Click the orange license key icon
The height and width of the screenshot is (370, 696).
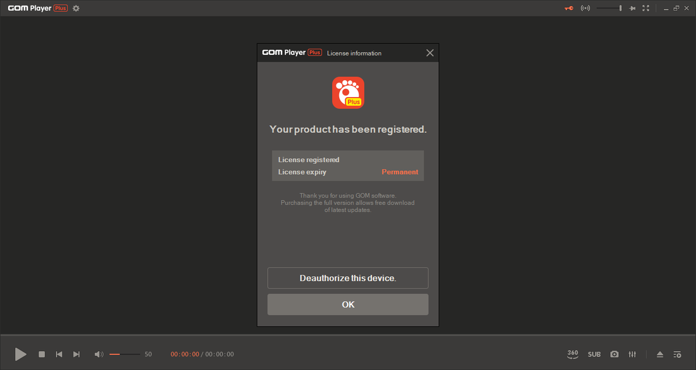coord(569,8)
